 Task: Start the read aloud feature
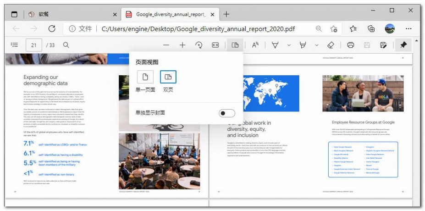pyautogui.click(x=255, y=45)
